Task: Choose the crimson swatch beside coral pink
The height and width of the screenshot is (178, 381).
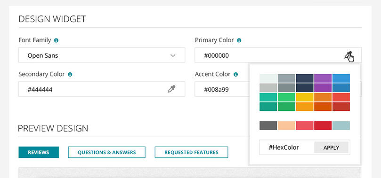Action: click(323, 125)
